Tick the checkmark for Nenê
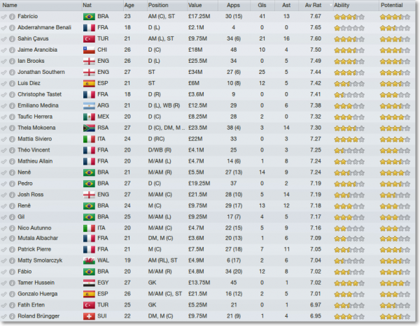Viewport: 420px width, 326px height. (x=3, y=172)
